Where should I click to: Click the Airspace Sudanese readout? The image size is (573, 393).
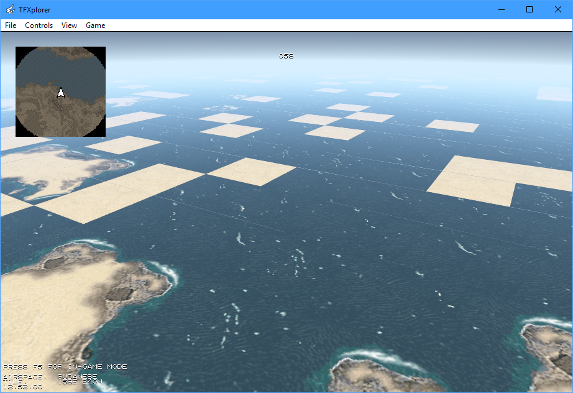click(x=50, y=376)
